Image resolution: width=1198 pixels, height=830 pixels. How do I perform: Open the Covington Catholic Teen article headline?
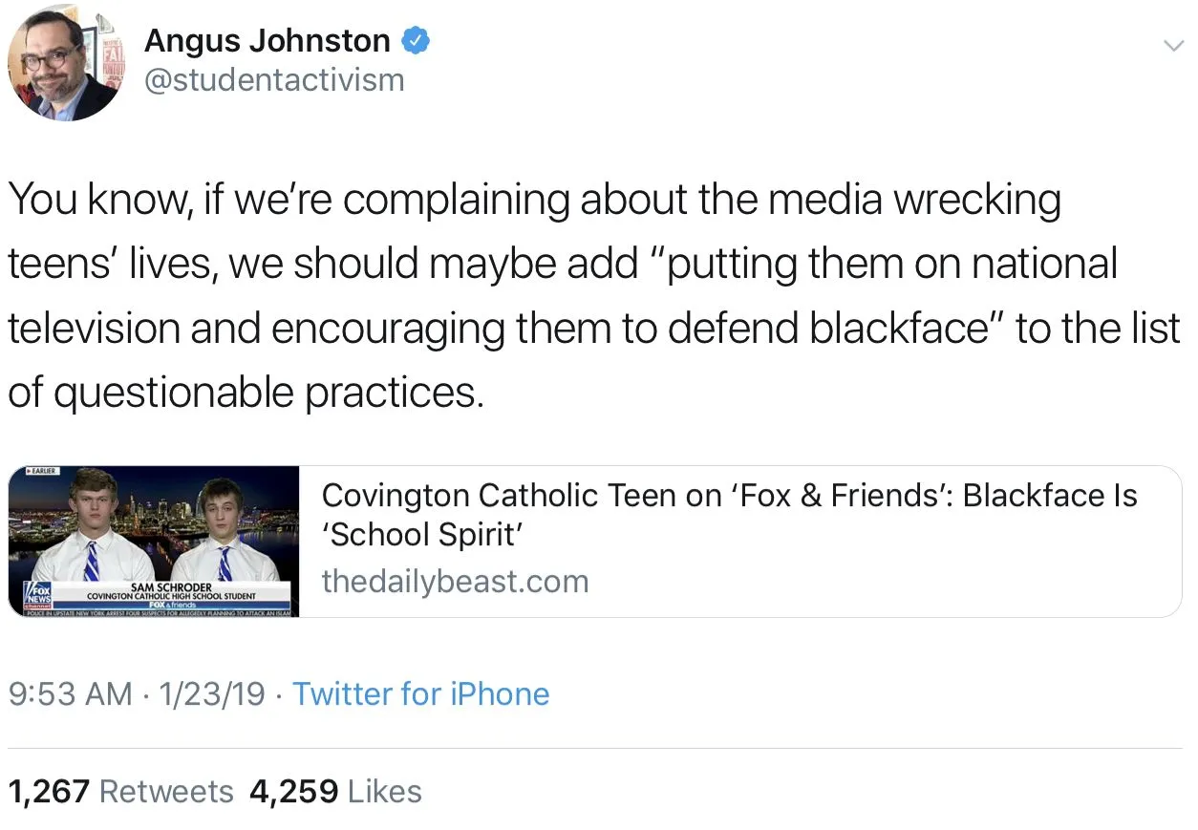pyautogui.click(x=729, y=515)
